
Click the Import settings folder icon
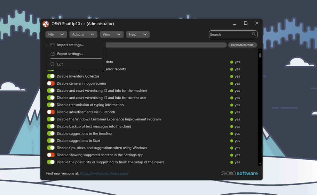pyautogui.click(x=53, y=45)
